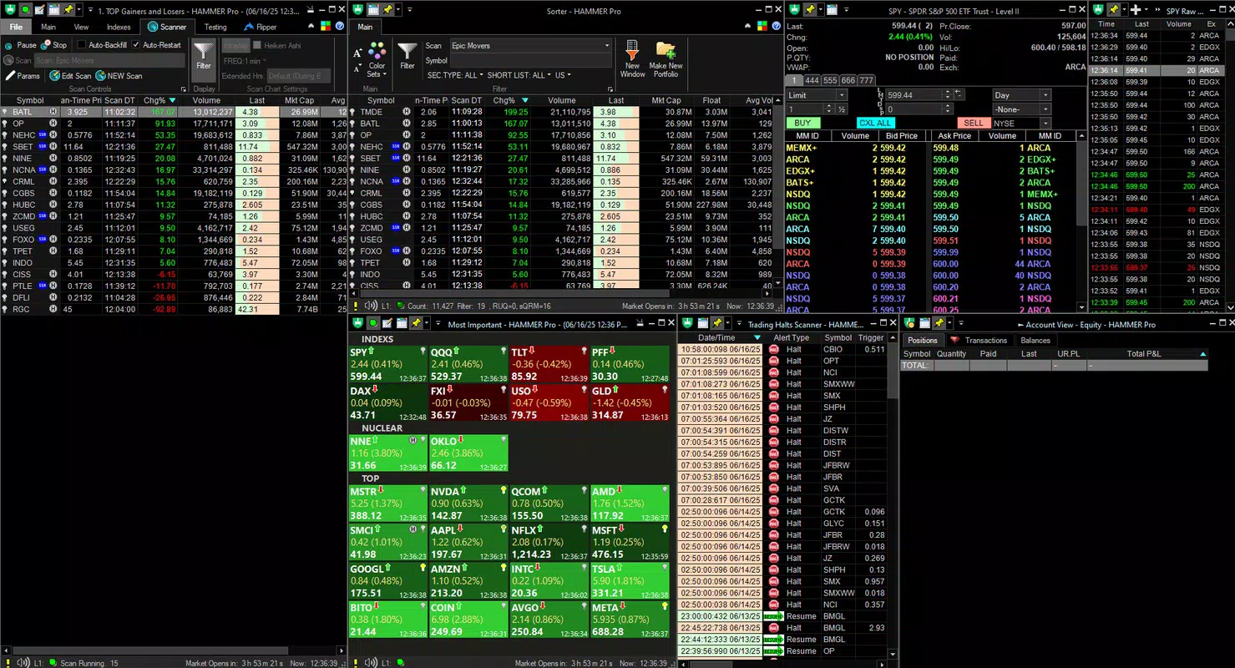
Task: Open the SEC.TYPE: ALL dropdown
Action: [x=455, y=75]
